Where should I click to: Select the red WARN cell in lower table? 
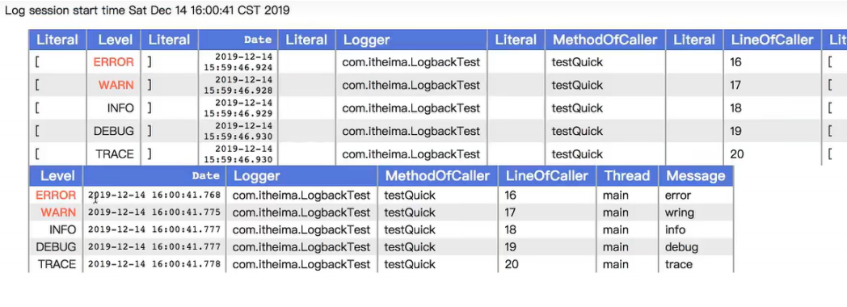click(58, 212)
